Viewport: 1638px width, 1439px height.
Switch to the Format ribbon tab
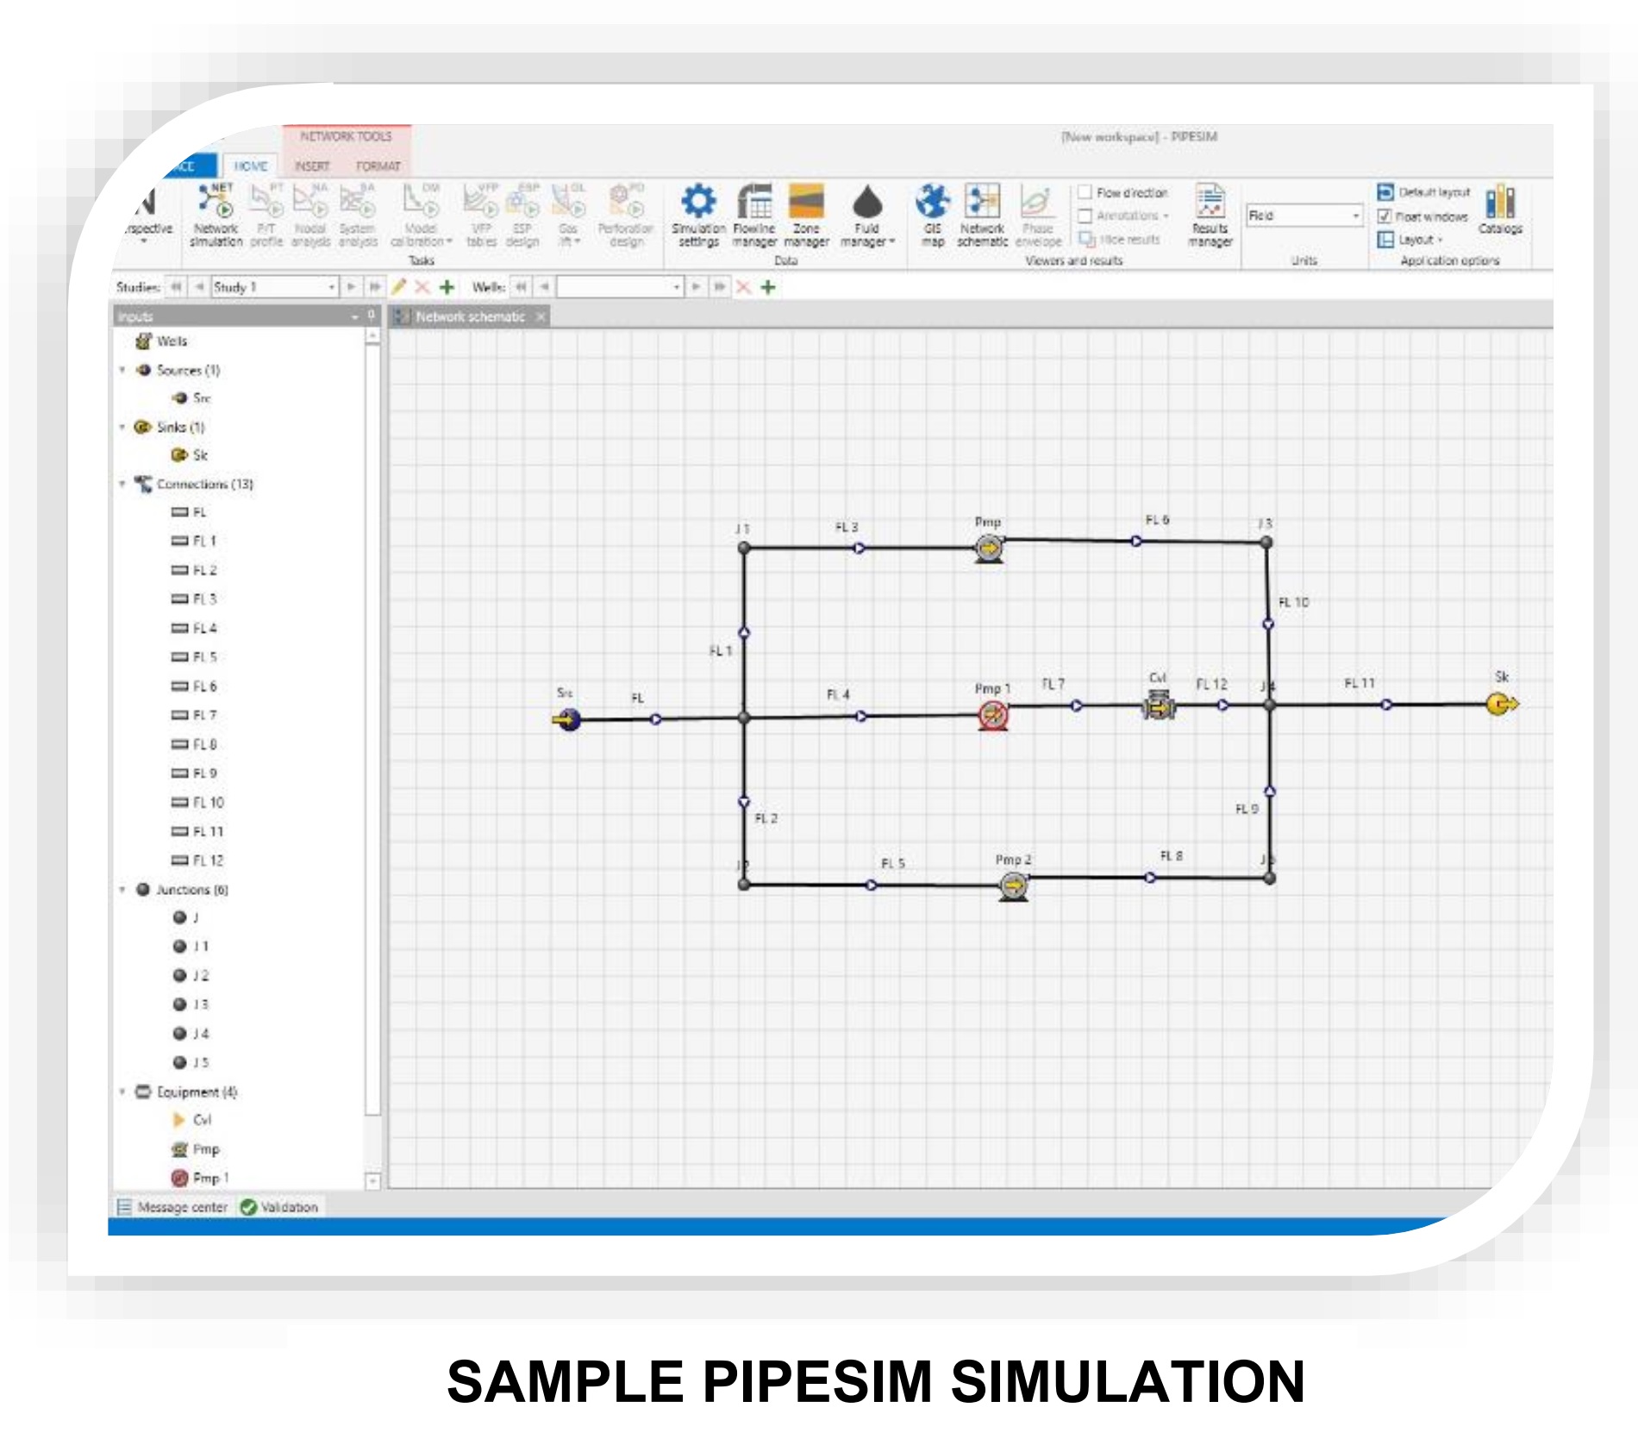click(x=378, y=166)
